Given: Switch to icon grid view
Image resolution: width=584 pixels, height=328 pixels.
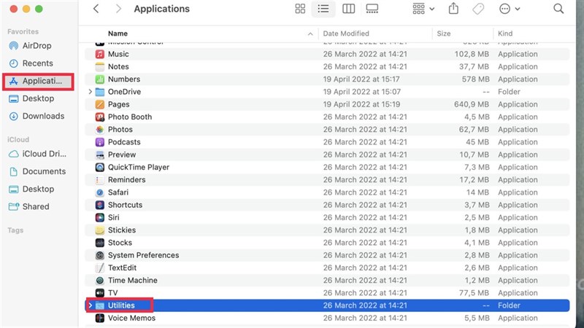Looking at the screenshot, I should pyautogui.click(x=300, y=9).
